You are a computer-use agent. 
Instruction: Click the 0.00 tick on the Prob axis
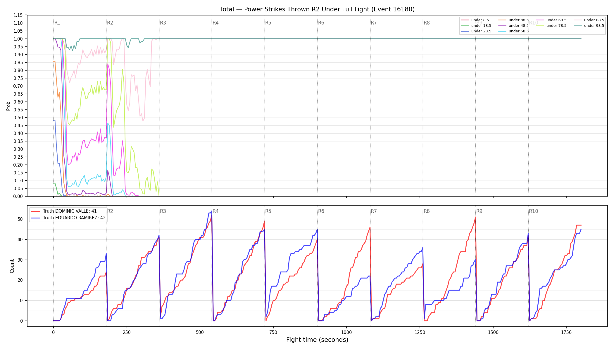click(x=18, y=196)
